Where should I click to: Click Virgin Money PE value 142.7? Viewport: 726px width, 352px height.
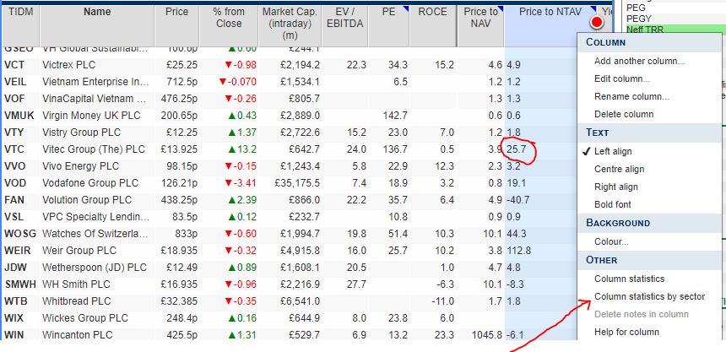[395, 116]
